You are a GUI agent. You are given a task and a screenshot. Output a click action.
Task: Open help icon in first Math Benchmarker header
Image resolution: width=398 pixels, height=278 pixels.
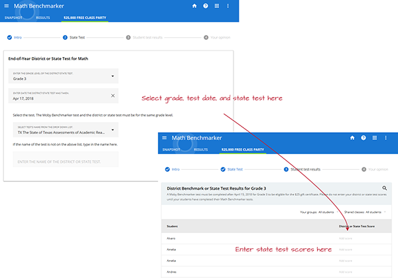pos(206,6)
